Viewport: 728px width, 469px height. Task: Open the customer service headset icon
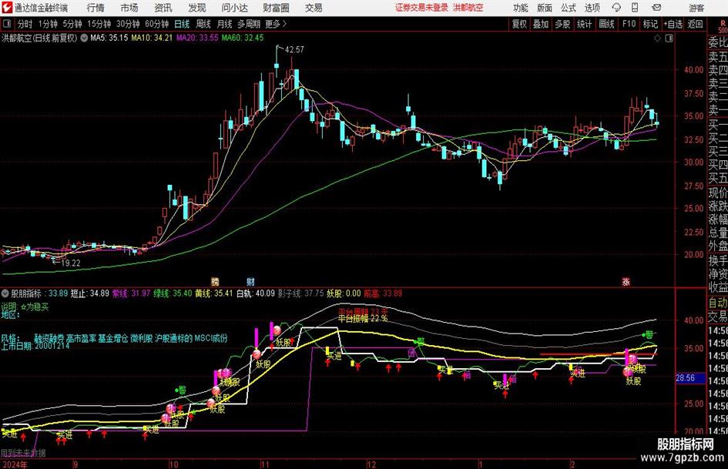pos(616,8)
